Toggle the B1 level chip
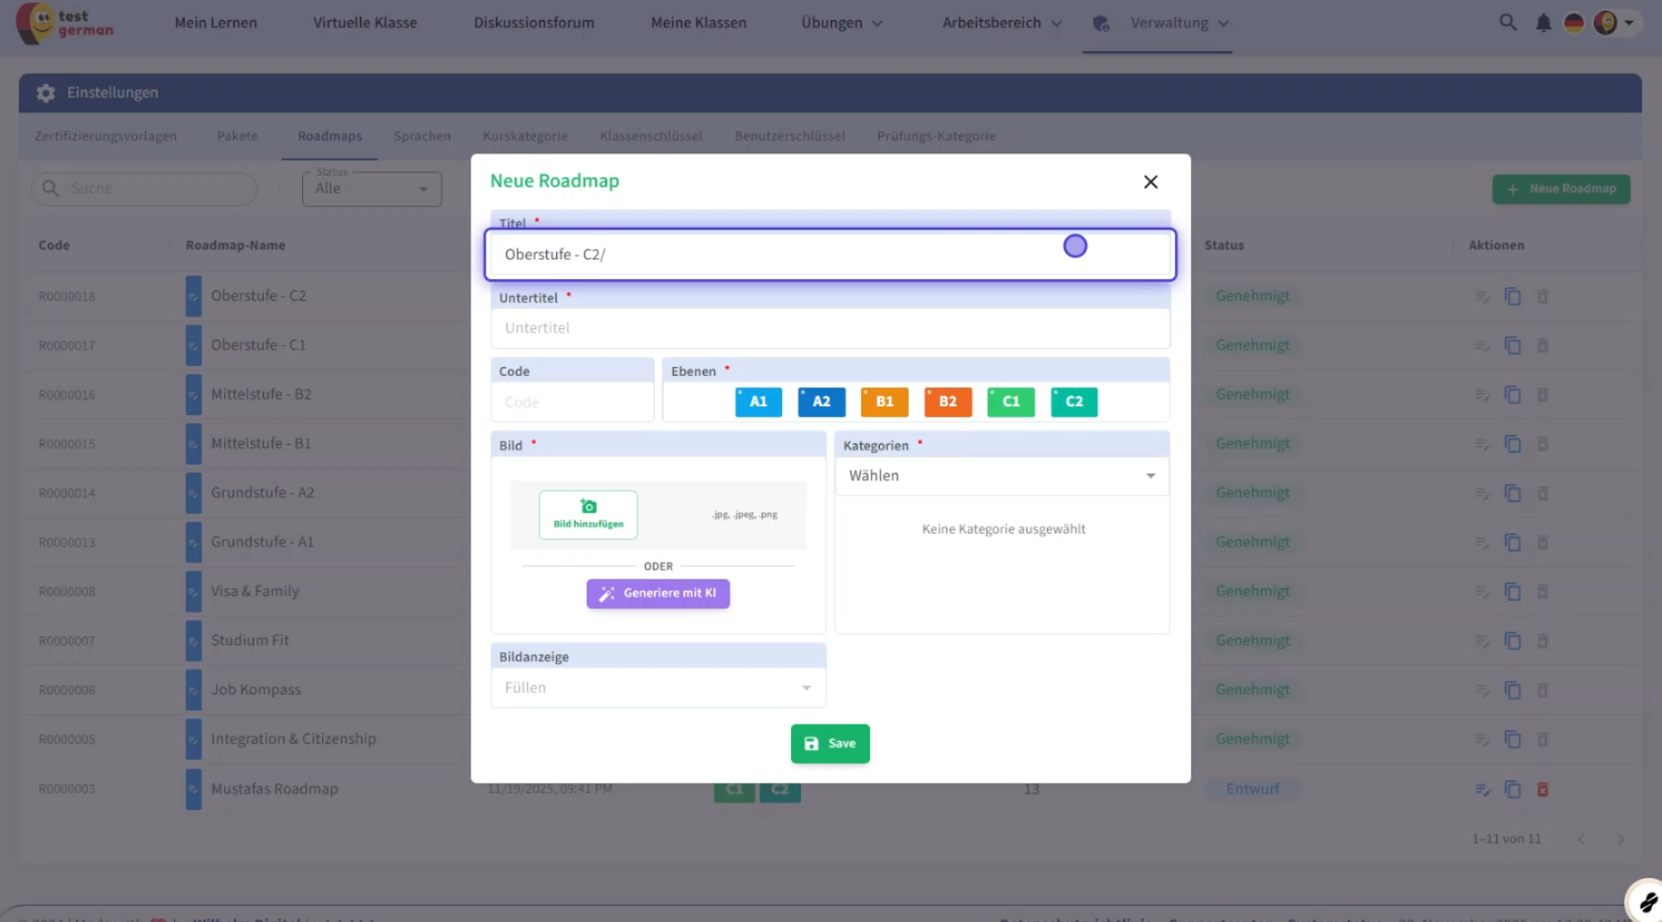Screen dimensions: 1662x922 884,402
